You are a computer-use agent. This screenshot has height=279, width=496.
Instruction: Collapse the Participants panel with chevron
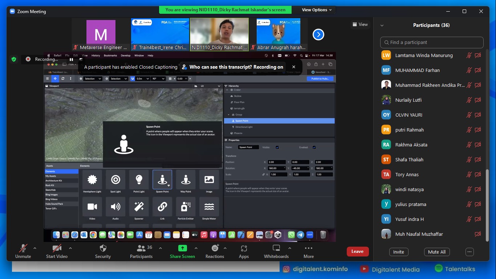[382, 25]
